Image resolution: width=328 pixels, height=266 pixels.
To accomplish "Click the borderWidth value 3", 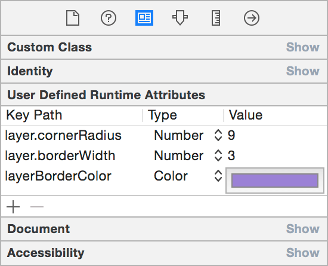I will tap(231, 155).
